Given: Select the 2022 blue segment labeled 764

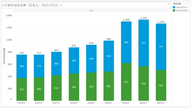Looking at the screenshot, I should pyautogui.click(x=143, y=43).
